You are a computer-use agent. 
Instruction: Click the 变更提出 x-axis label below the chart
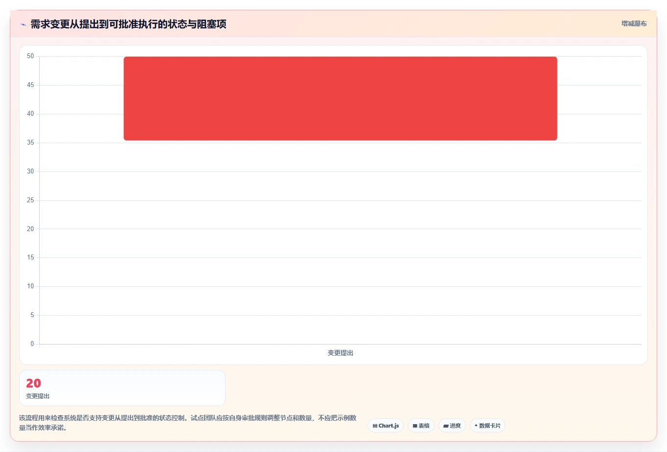340,353
